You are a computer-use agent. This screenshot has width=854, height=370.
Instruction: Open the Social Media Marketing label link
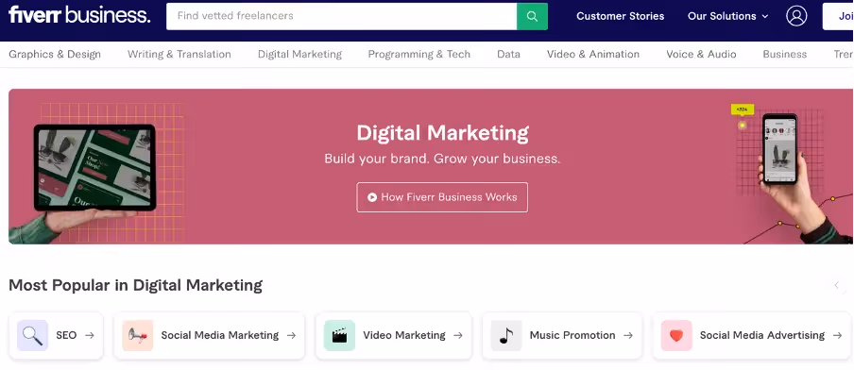pos(220,335)
